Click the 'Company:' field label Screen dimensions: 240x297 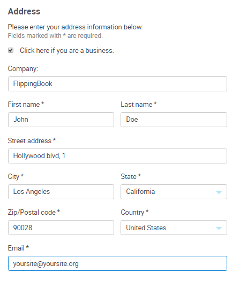point(23,68)
